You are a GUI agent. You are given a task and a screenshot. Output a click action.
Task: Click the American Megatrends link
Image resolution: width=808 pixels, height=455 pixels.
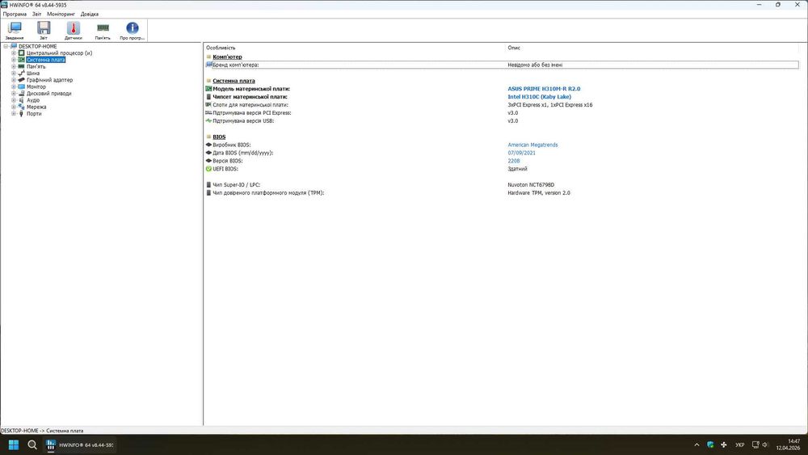click(532, 145)
